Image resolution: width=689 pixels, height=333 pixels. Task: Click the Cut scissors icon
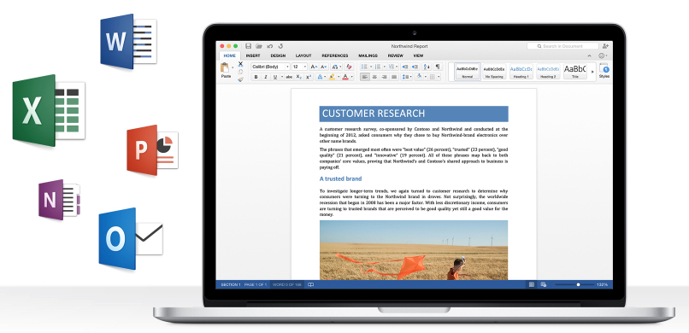click(240, 64)
